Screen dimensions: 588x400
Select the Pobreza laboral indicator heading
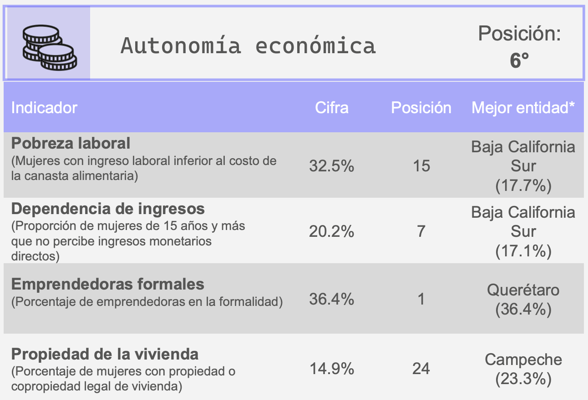(71, 144)
